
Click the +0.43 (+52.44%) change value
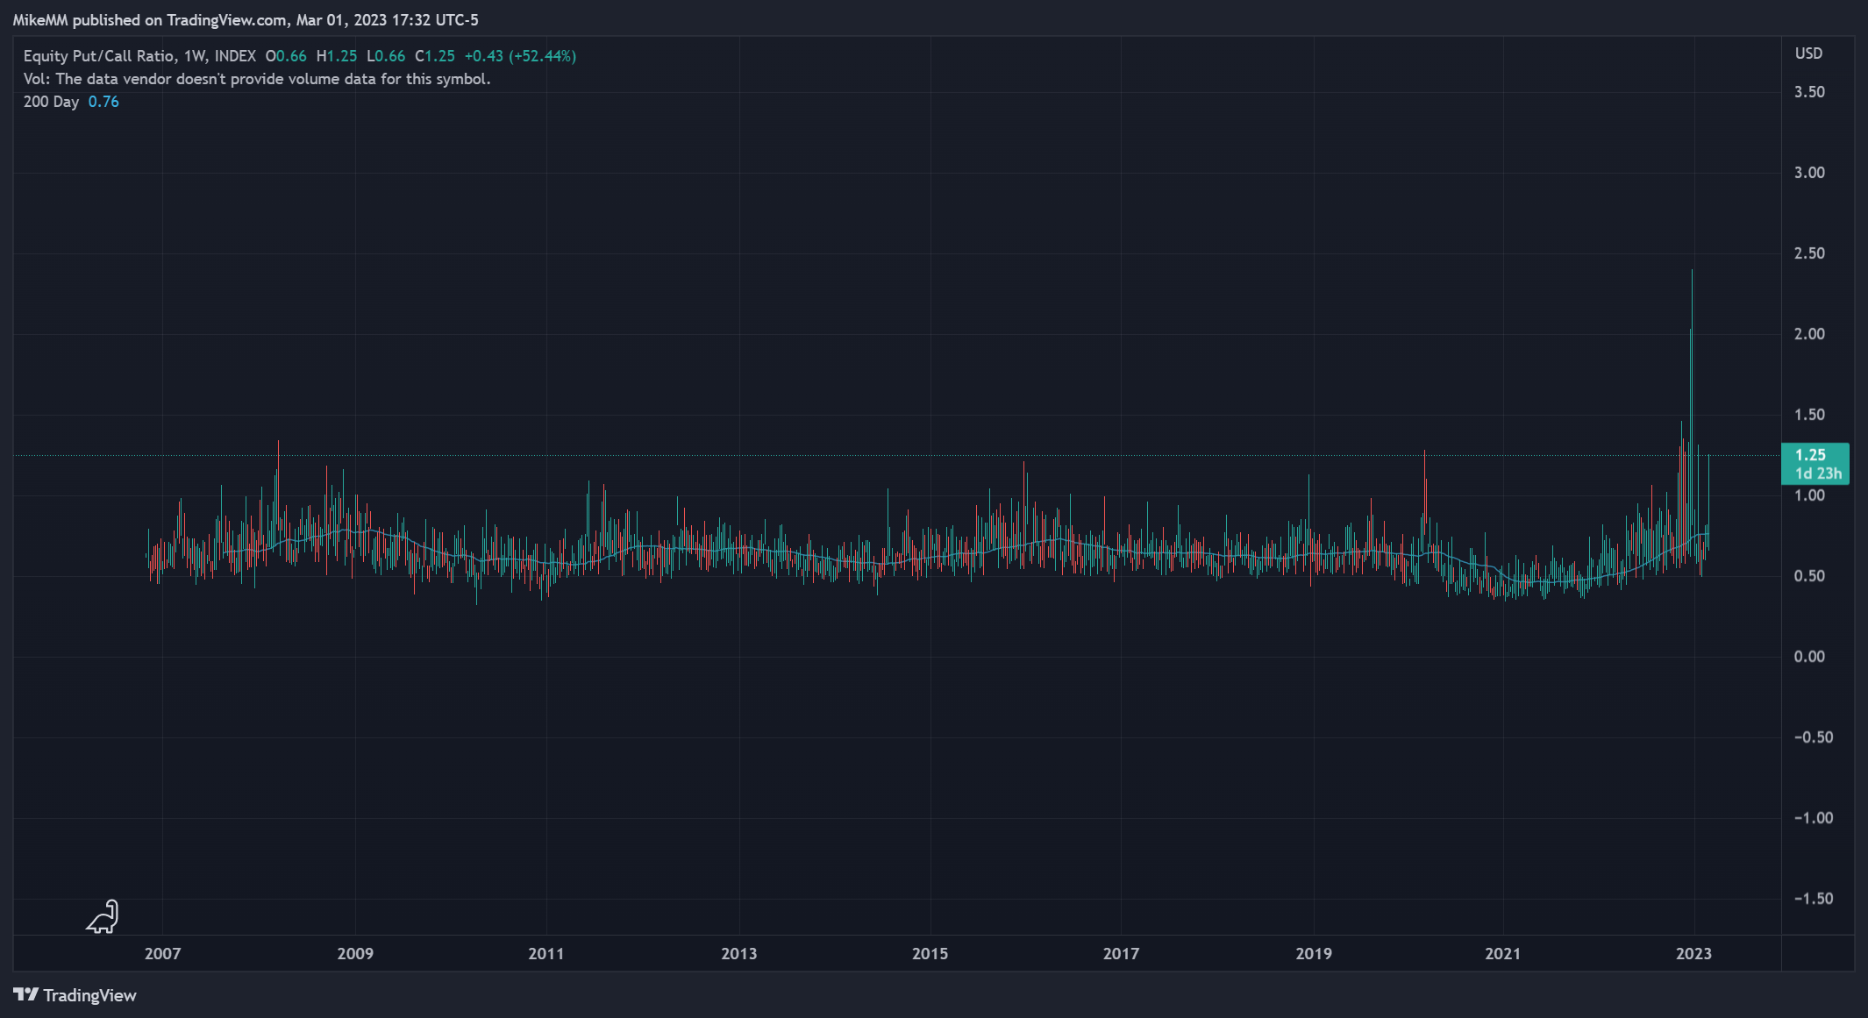click(520, 56)
